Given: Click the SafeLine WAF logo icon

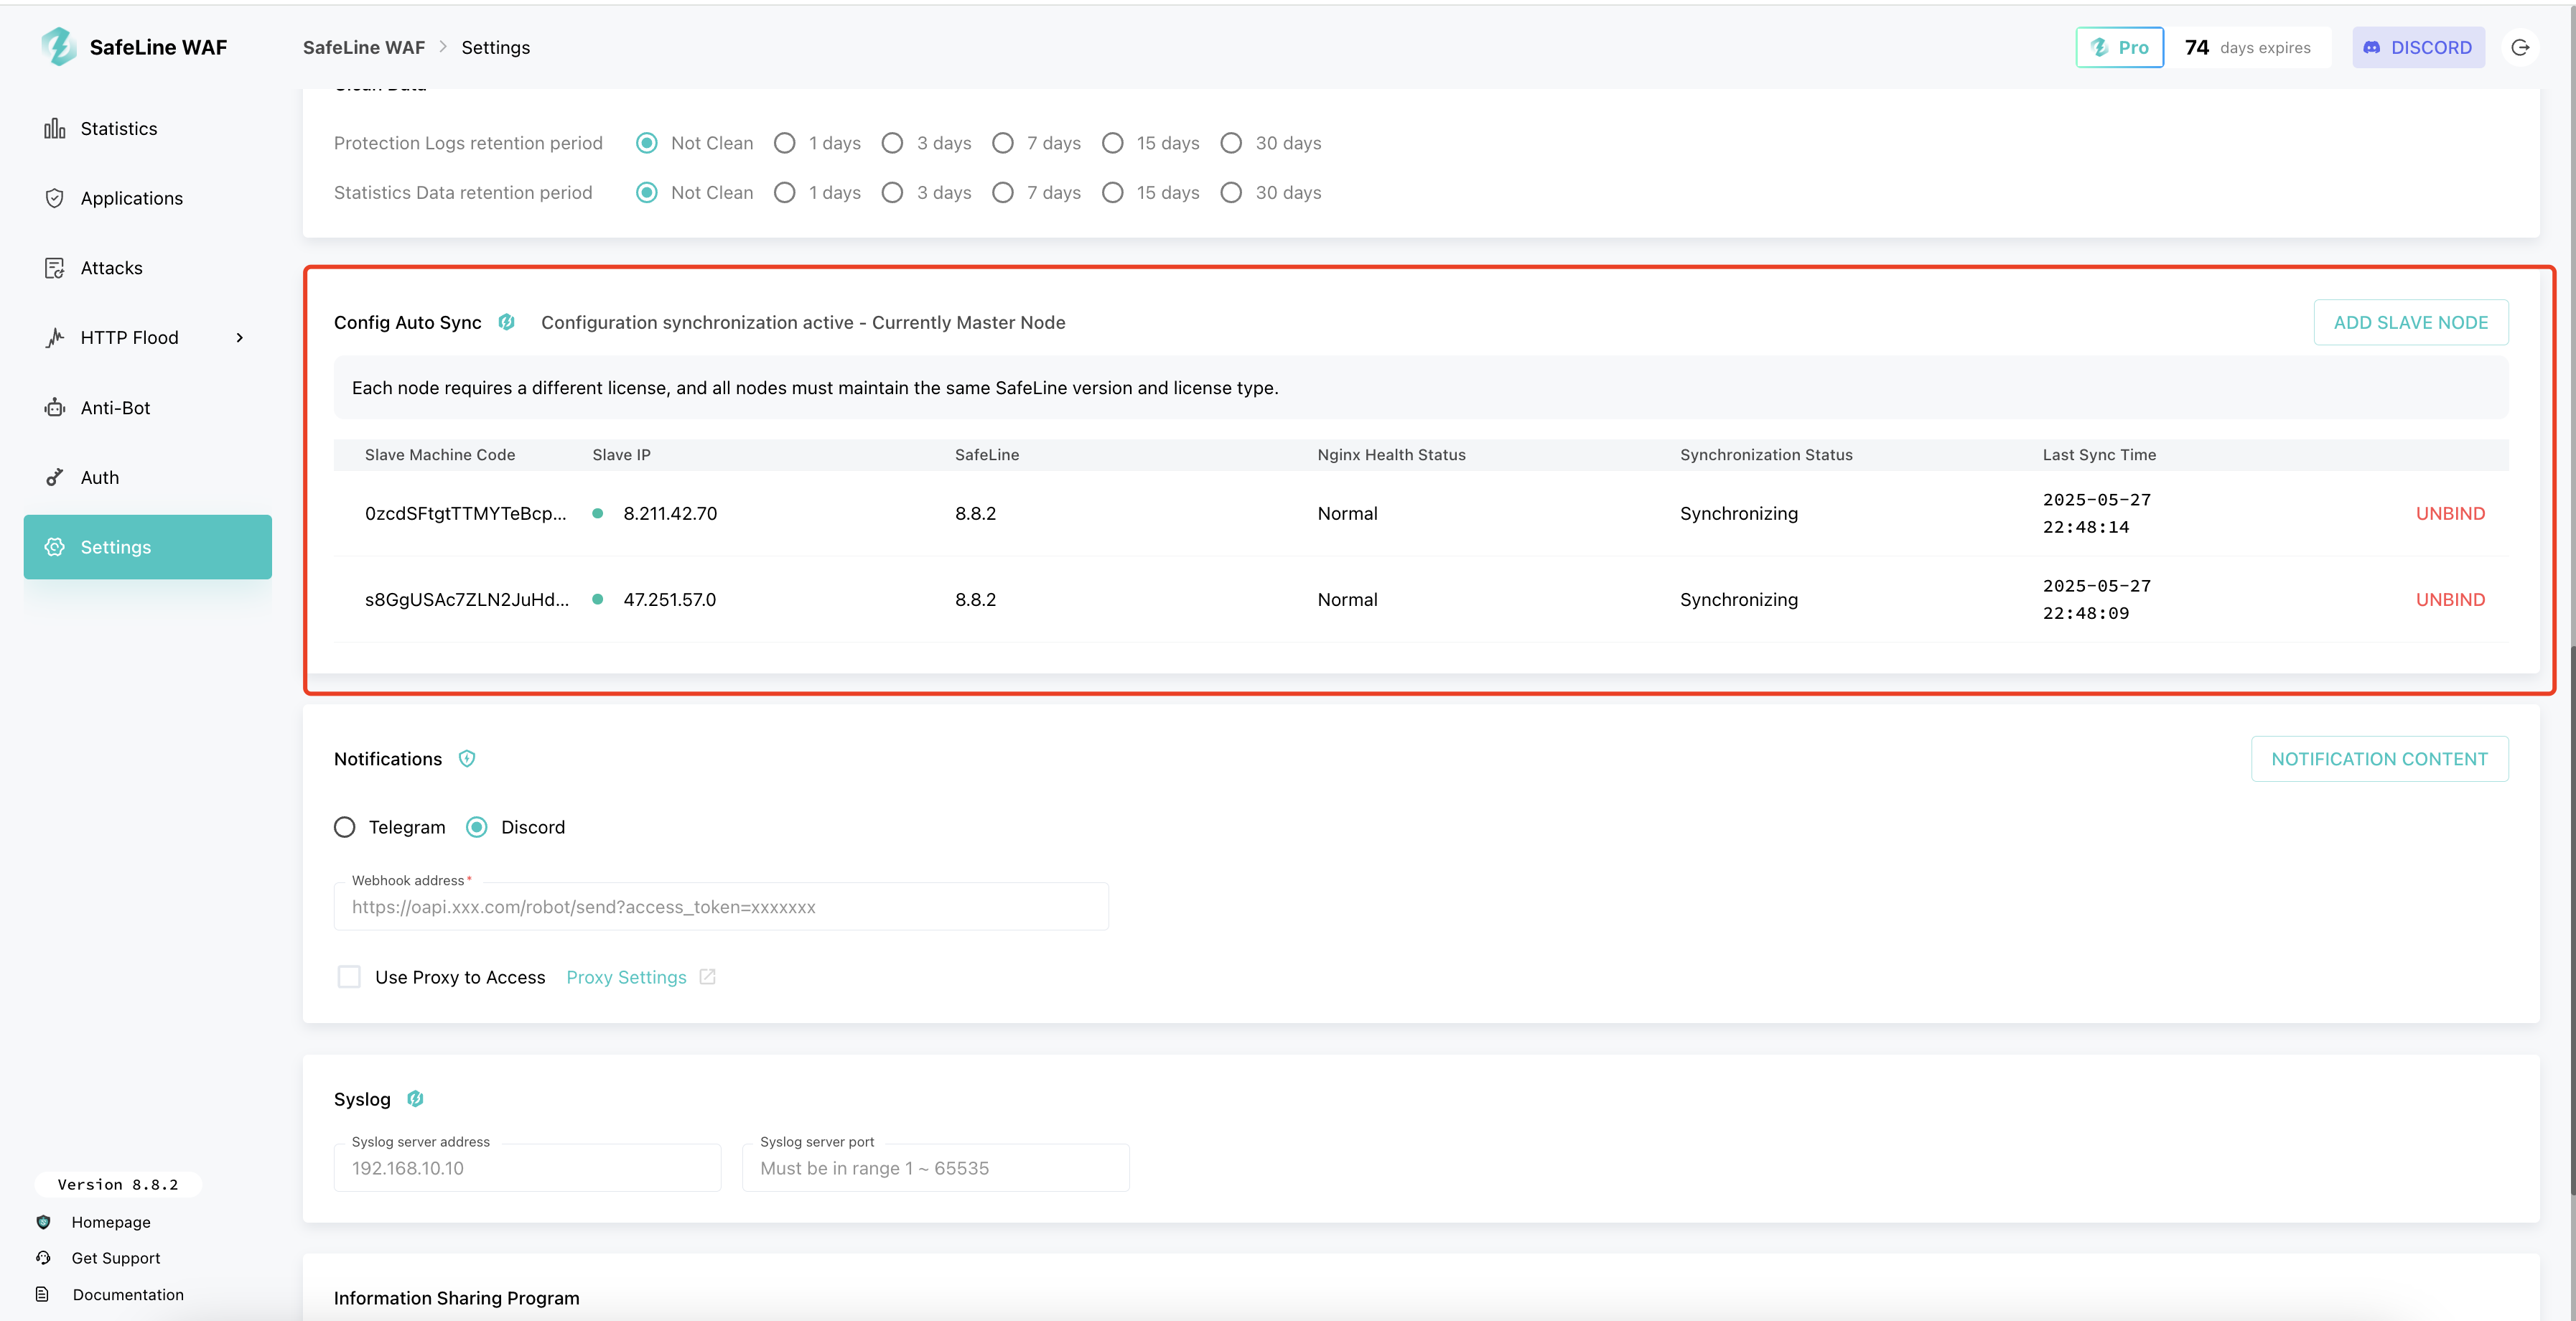Looking at the screenshot, I should [x=59, y=47].
